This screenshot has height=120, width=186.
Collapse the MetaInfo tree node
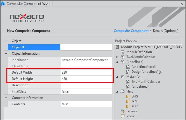pyautogui.click(x=117, y=77)
